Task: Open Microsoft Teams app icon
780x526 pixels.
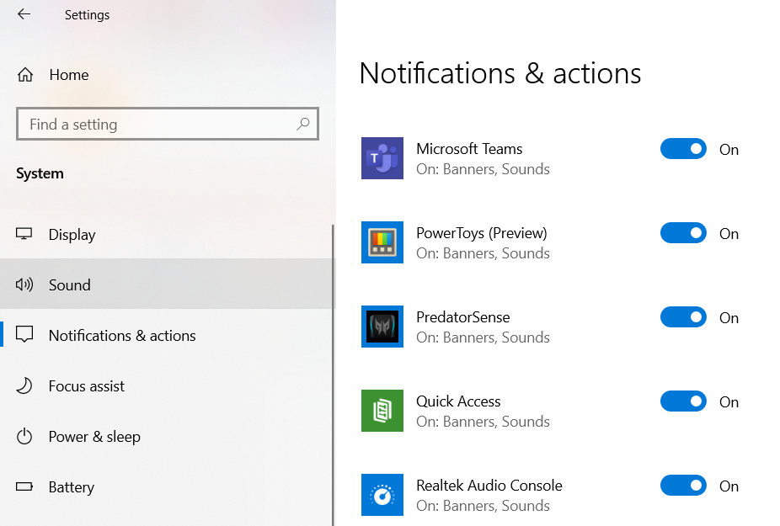Action: pyautogui.click(x=382, y=158)
